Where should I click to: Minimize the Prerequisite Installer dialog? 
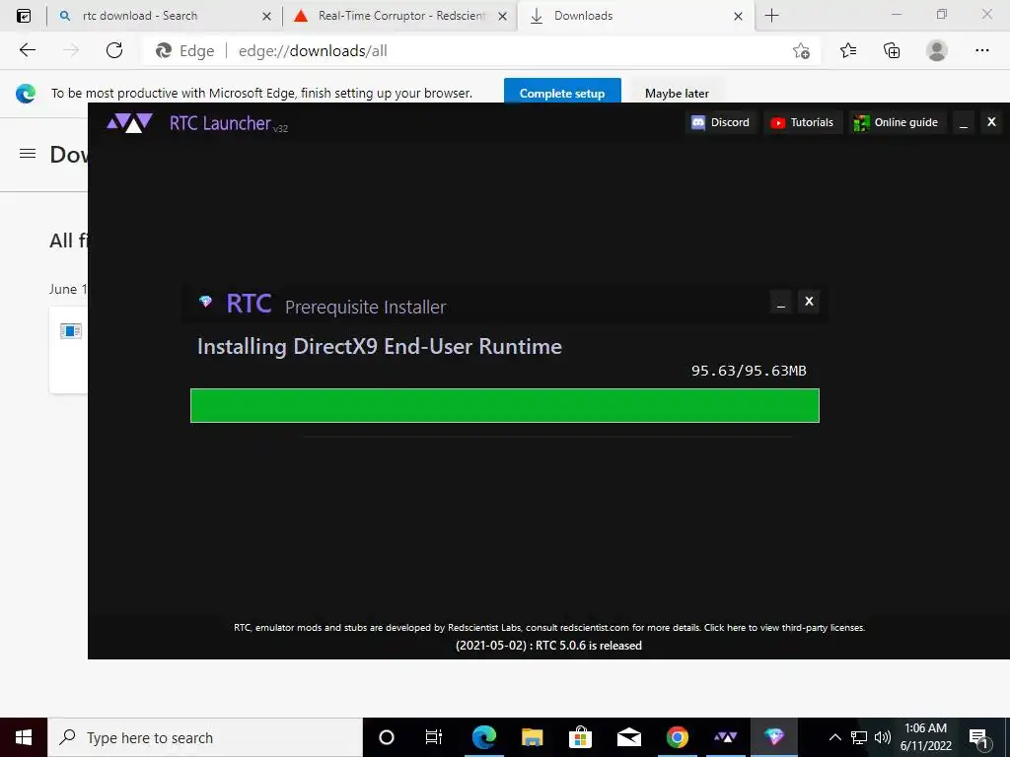(781, 302)
